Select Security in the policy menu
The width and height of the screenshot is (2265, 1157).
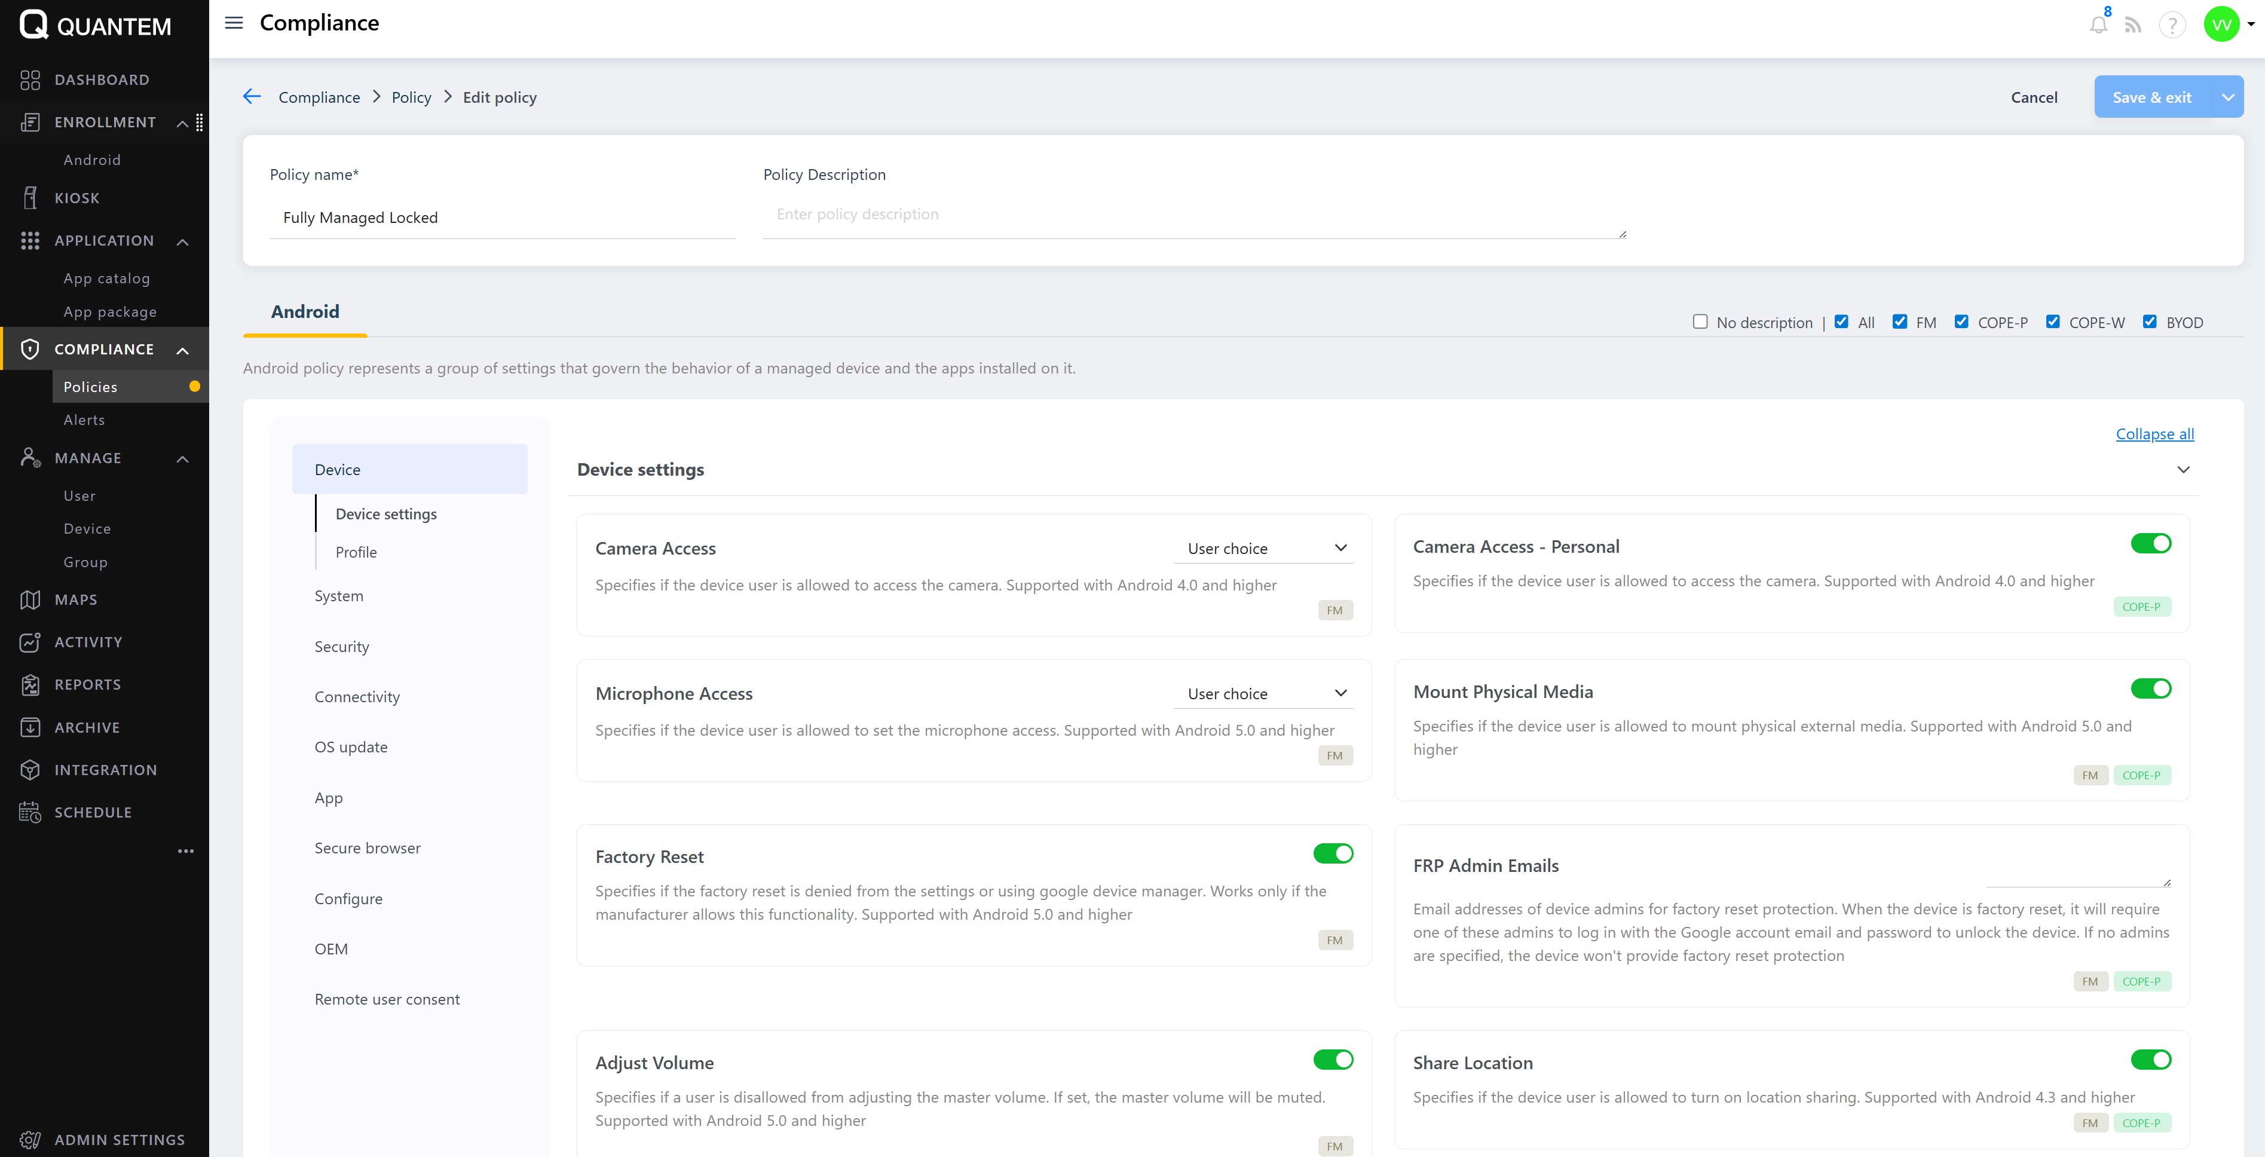(342, 646)
